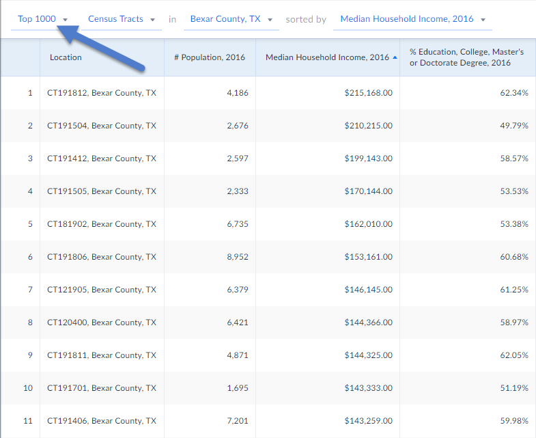
Task: Click population value 6,379
Action: pyautogui.click(x=238, y=290)
